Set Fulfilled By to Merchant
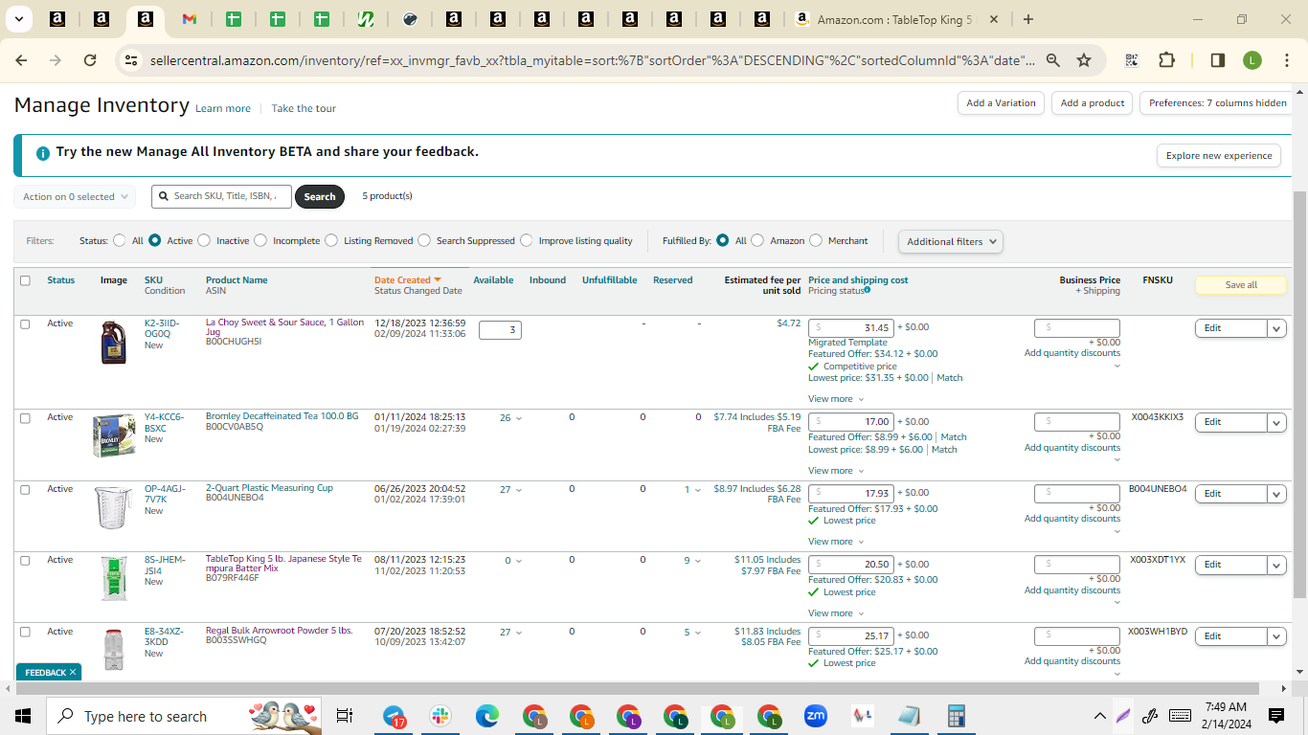 click(816, 241)
